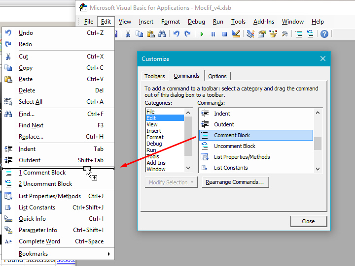Click the Rearrange Commands button
This screenshot has height=266, width=355.
[234, 182]
